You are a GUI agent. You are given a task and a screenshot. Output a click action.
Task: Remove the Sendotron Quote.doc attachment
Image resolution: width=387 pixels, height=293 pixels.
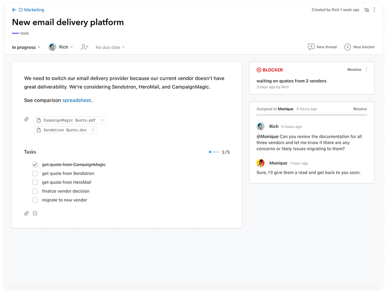pos(93,130)
